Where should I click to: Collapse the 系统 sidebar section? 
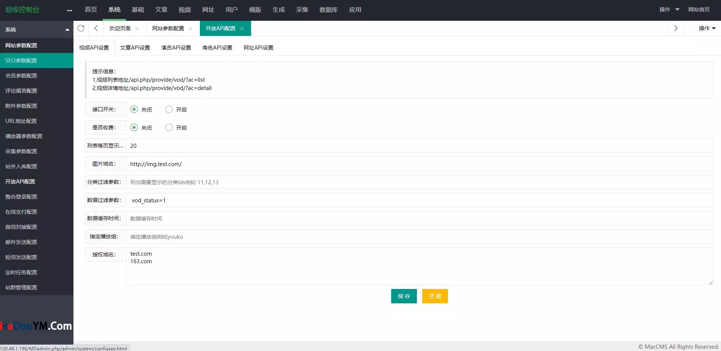(67, 30)
